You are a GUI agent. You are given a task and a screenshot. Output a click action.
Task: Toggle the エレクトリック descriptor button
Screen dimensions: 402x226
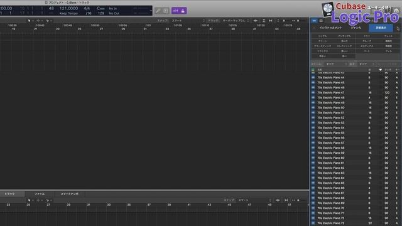[x=344, y=46]
